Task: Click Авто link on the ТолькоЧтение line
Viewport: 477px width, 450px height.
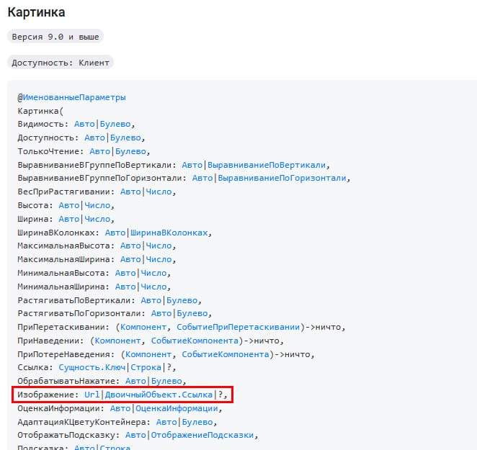Action: (100, 151)
